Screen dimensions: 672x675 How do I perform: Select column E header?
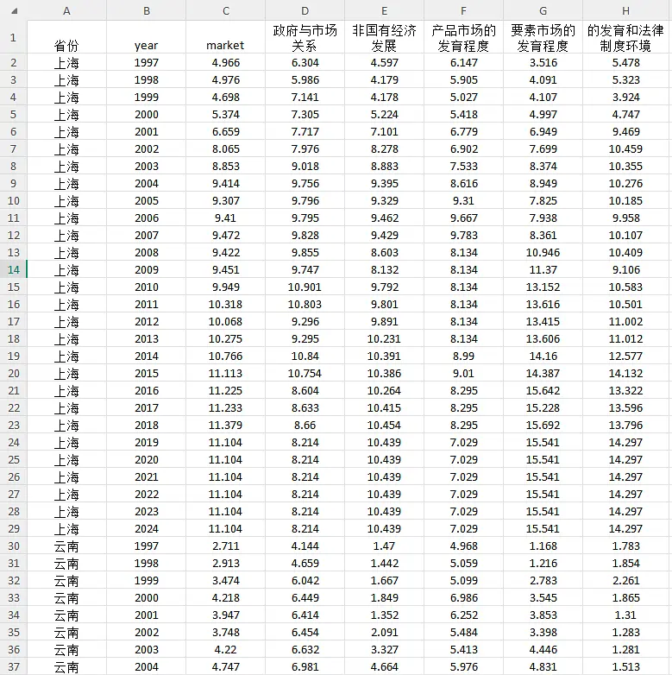[x=384, y=10]
